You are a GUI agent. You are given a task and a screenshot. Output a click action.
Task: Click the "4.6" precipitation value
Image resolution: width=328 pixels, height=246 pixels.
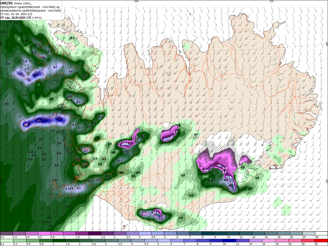70,71
